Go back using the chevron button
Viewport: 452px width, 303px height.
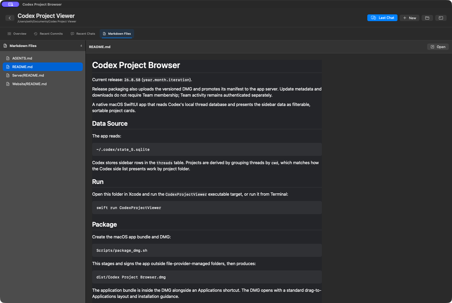pyautogui.click(x=10, y=18)
